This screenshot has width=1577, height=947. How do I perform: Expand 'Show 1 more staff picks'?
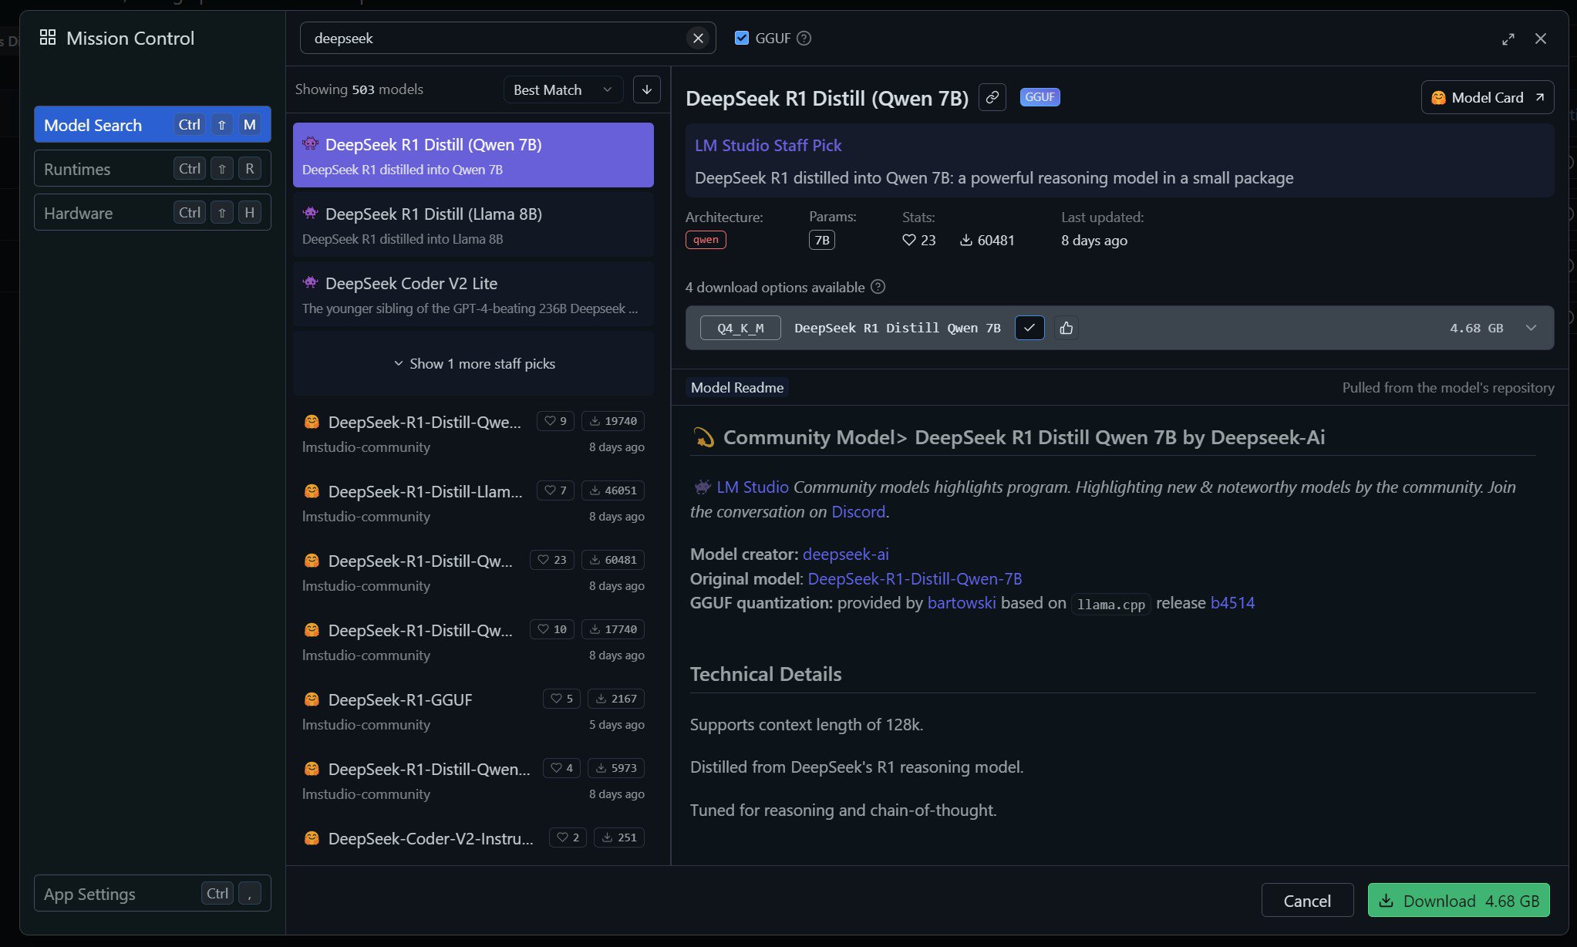pos(473,363)
